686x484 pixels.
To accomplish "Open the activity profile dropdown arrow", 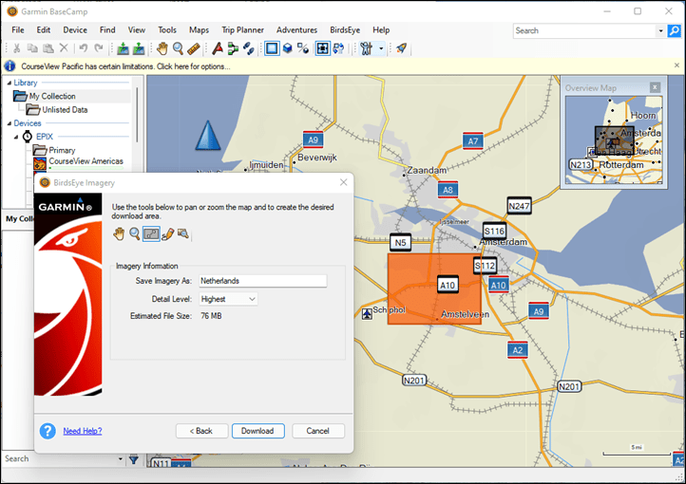I will tap(381, 48).
